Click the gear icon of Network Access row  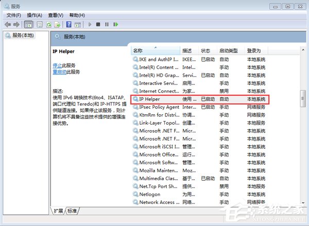[x=135, y=202]
